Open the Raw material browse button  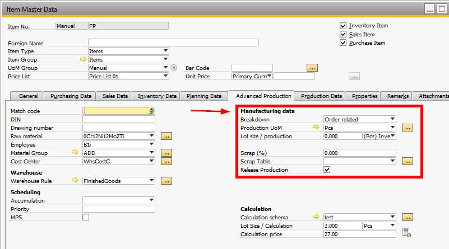point(166,136)
